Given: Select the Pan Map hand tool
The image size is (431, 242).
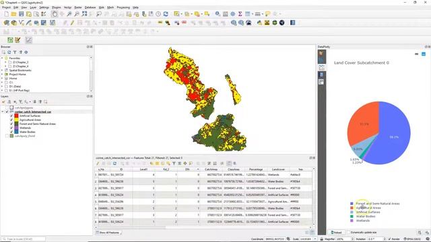Looking at the screenshot, I should [55, 13].
